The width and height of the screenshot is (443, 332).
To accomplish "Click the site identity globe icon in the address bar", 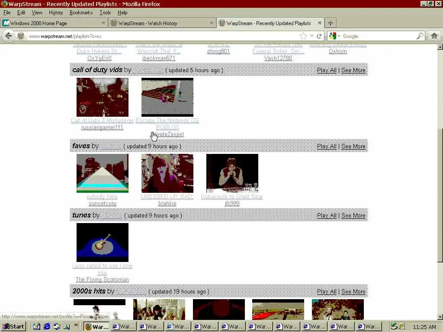I will point(21,36).
